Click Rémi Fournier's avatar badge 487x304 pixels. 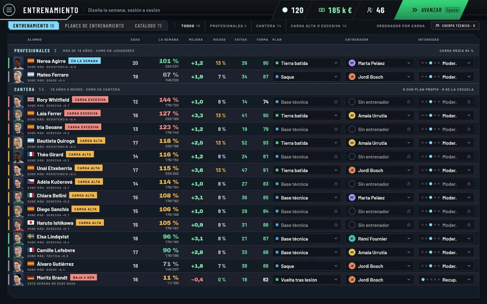point(352,239)
